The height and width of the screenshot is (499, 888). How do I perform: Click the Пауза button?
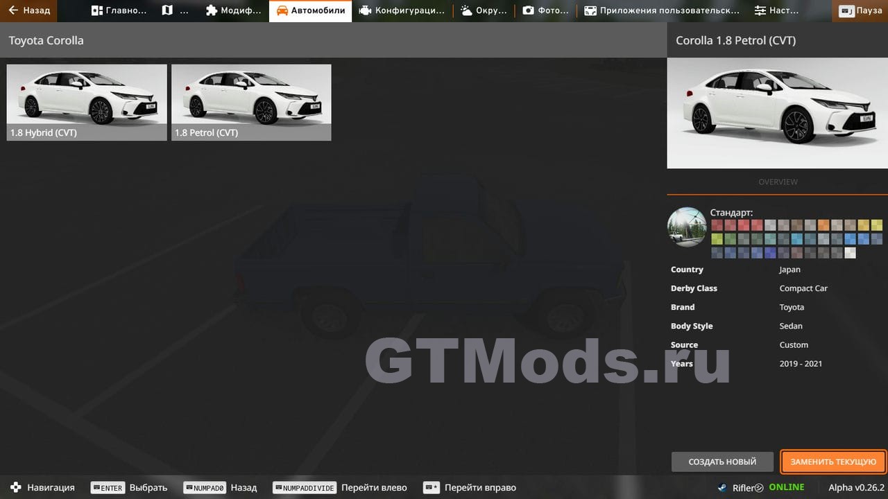click(x=860, y=10)
